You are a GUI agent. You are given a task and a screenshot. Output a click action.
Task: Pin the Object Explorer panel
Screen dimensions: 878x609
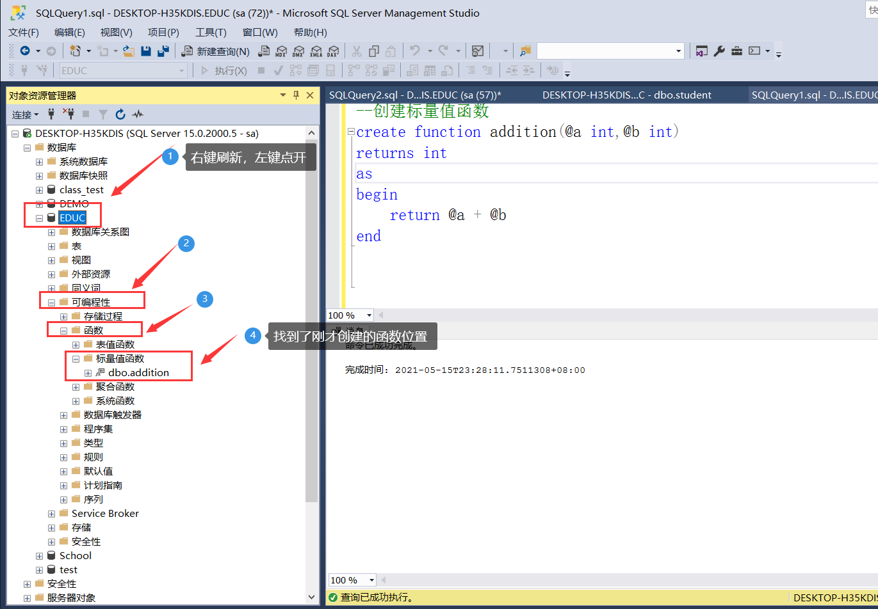pyautogui.click(x=296, y=95)
